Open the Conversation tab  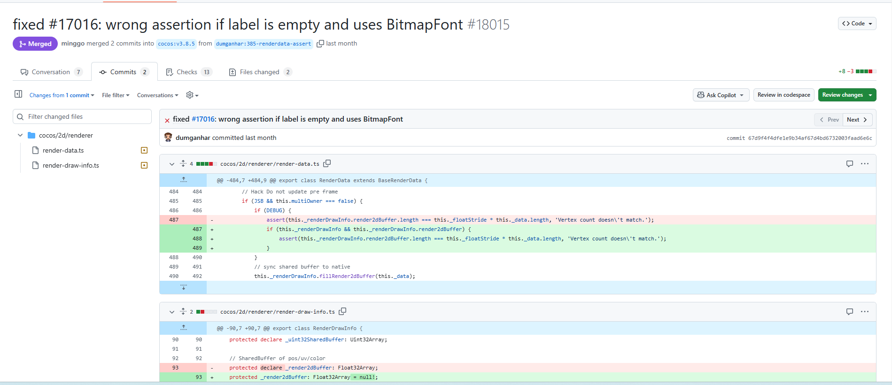point(51,72)
